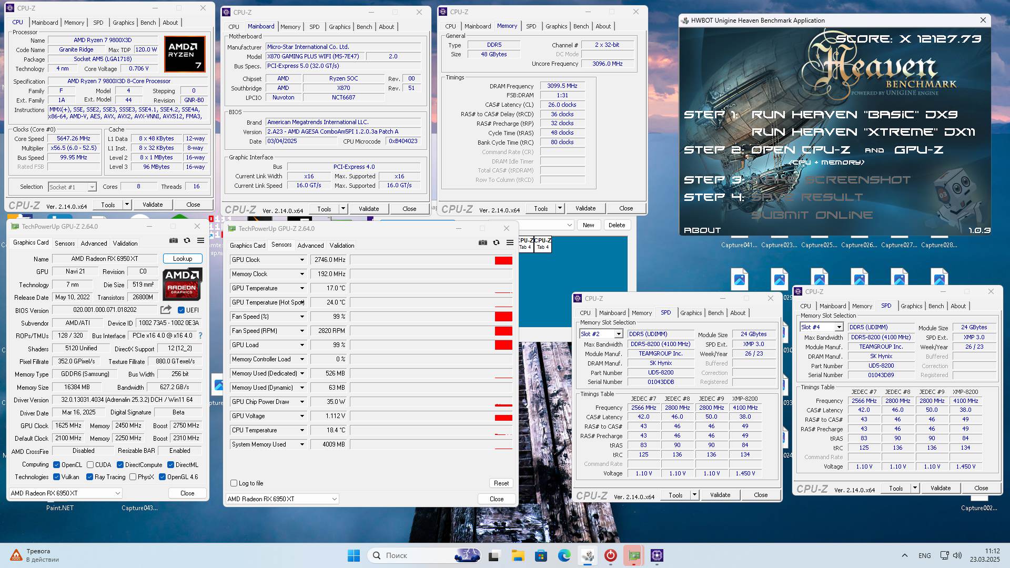Open the Graphics tab in CPU-Z Memory window
The height and width of the screenshot is (568, 1010).
557,26
